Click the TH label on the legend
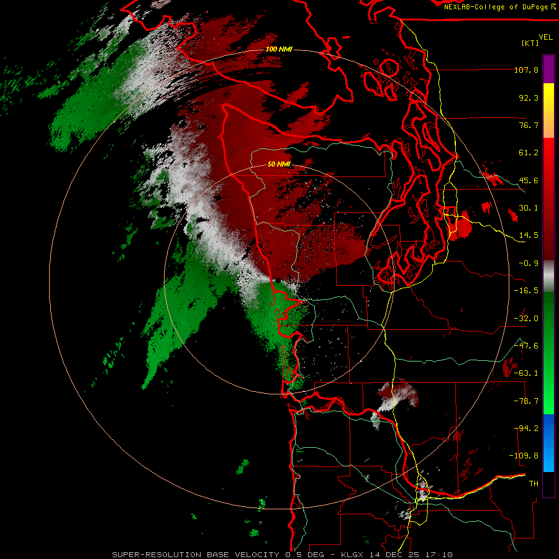This screenshot has height=559, width=559. (x=534, y=484)
